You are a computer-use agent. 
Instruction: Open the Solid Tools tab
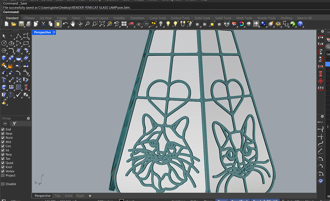(x=202, y=18)
